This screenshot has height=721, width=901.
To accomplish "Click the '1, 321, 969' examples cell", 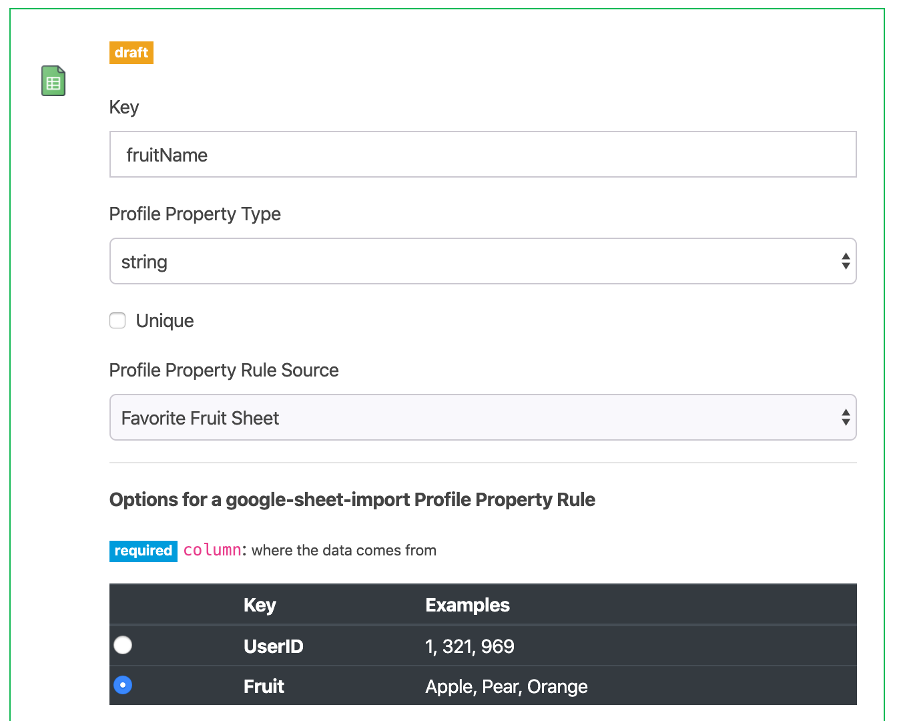I will [x=470, y=646].
